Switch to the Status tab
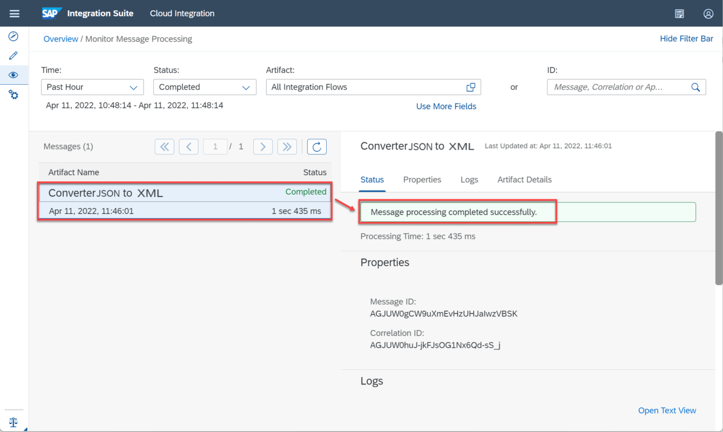Image resolution: width=723 pixels, height=432 pixels. coord(372,179)
